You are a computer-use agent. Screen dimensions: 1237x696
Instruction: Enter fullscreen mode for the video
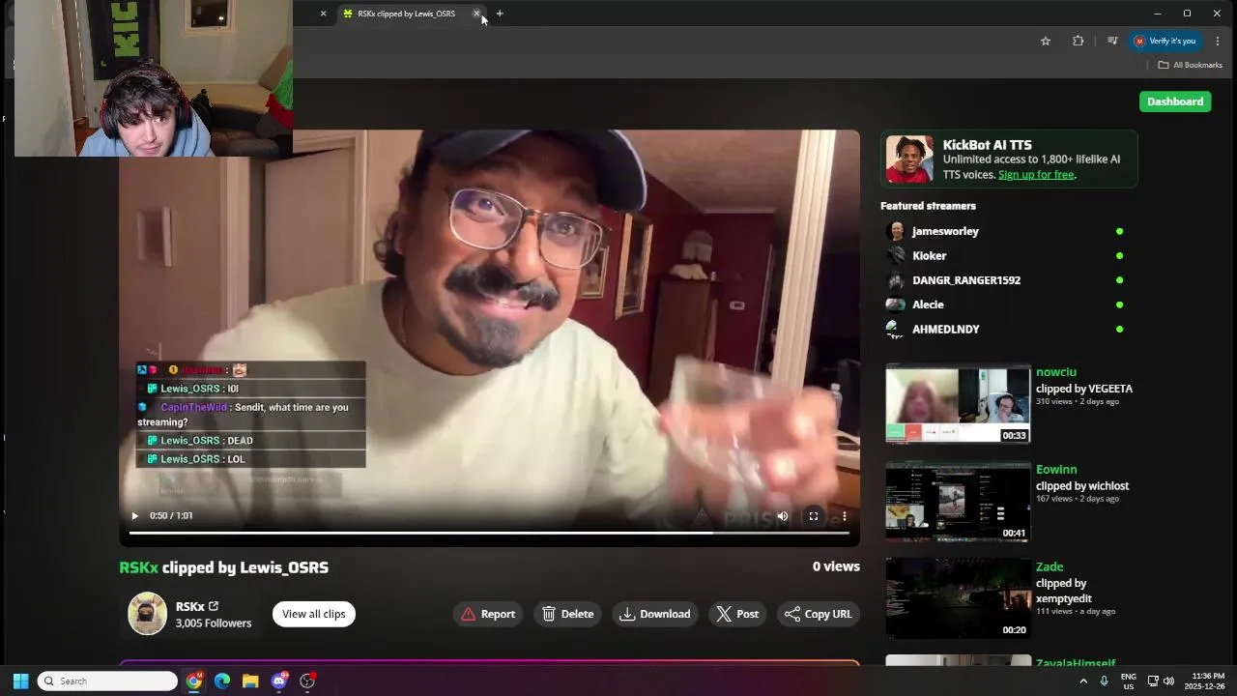814,516
